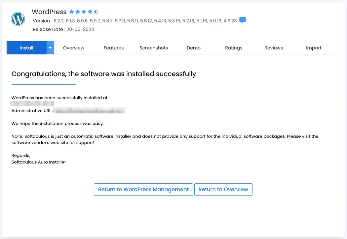Screen dimensions: 347x239
Task: Click the 'Softaculous Auto Installer' signature text
Action: point(39,162)
